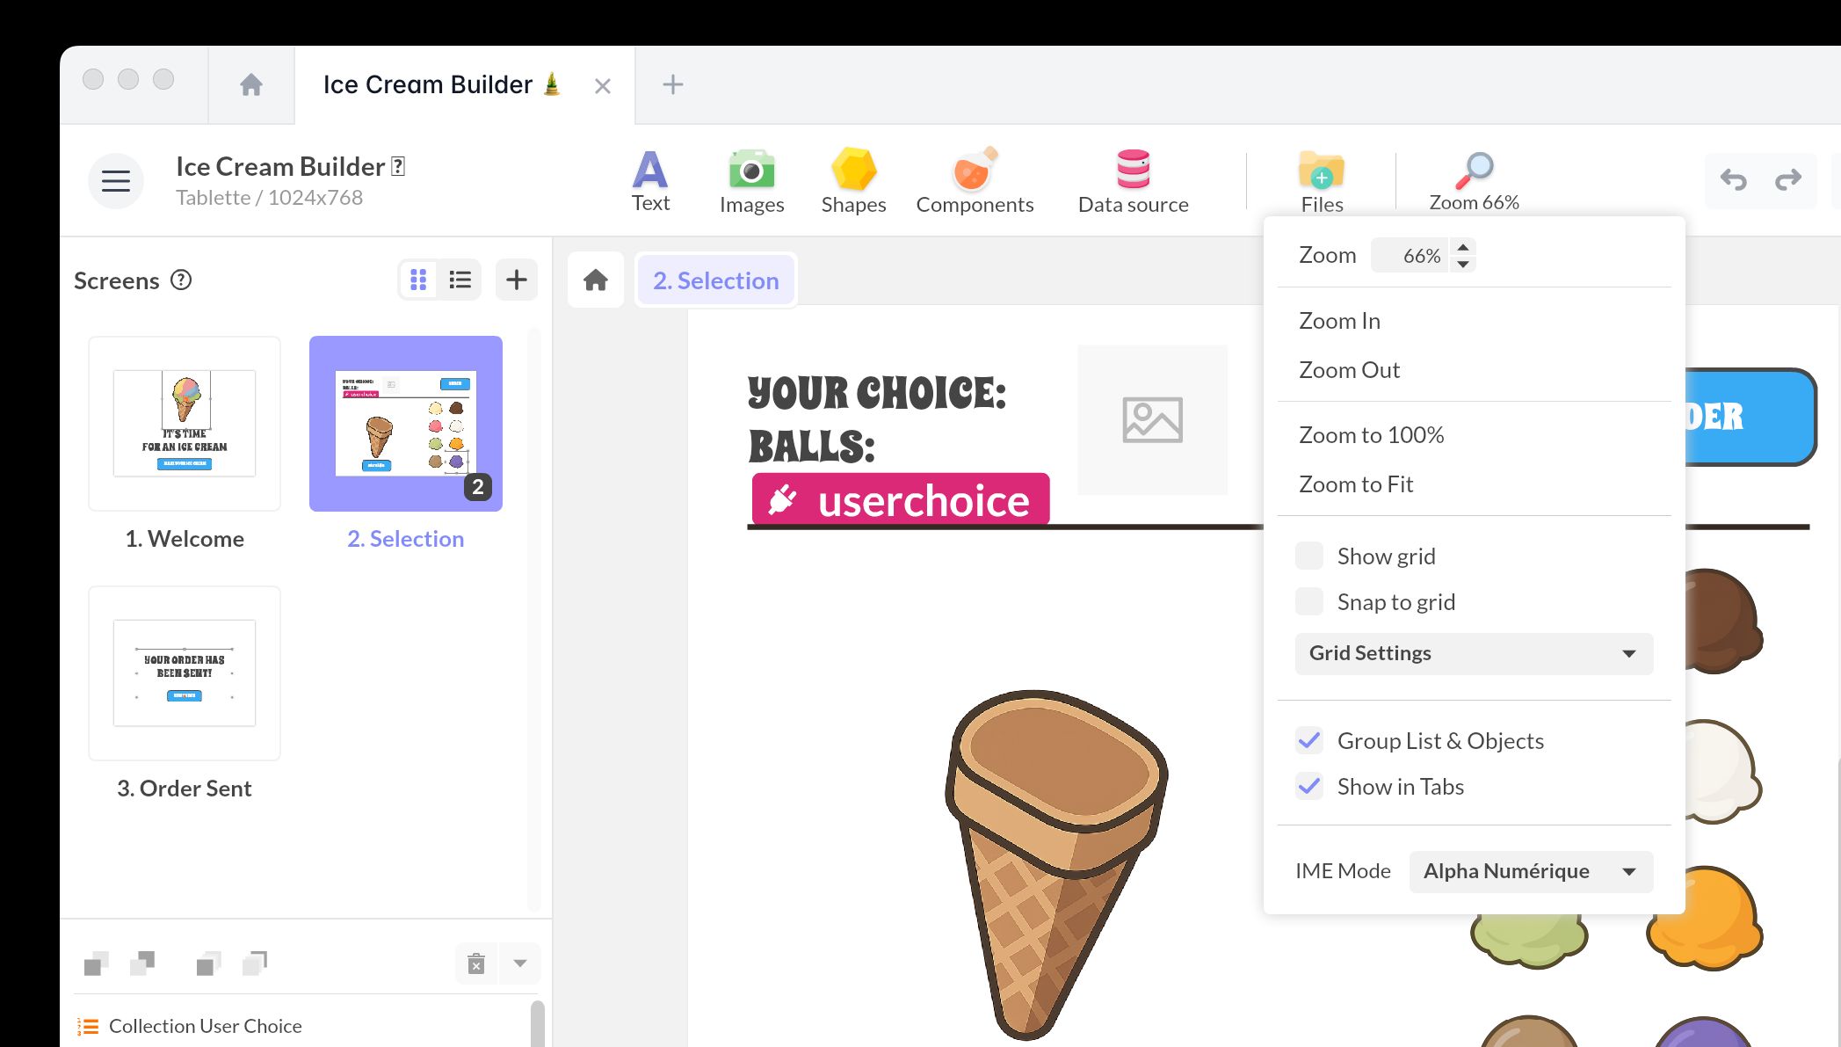Enable the Show grid option

[1308, 556]
